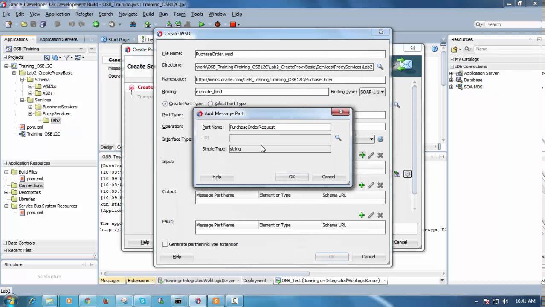The height and width of the screenshot is (307, 545).
Task: Click the Save All toolbar icon
Action: 42,24
